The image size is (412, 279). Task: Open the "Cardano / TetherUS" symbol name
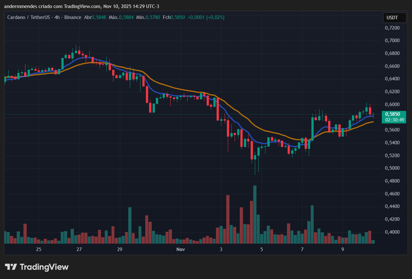click(x=29, y=17)
